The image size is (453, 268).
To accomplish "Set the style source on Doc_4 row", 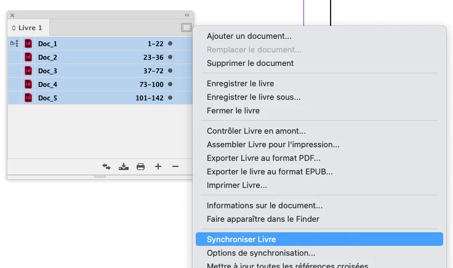I will 14,84.
